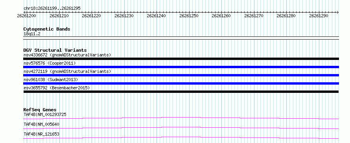Screen dimensions: 350x143
Task: Click ruler position 26261250
Action: click(189, 16)
